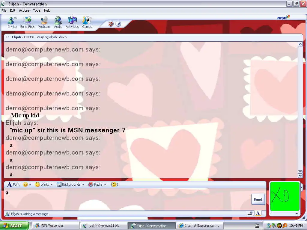The height and width of the screenshot is (230, 307).
Task: Click the MSN logo
Action: point(283,17)
